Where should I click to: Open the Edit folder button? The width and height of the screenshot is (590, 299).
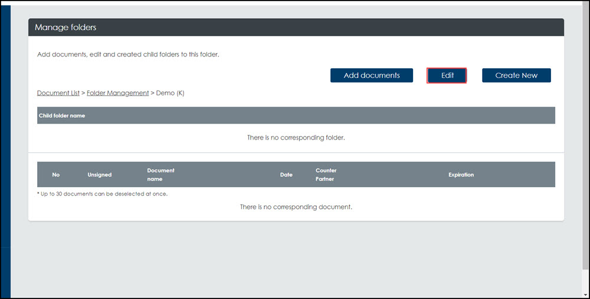pyautogui.click(x=447, y=75)
